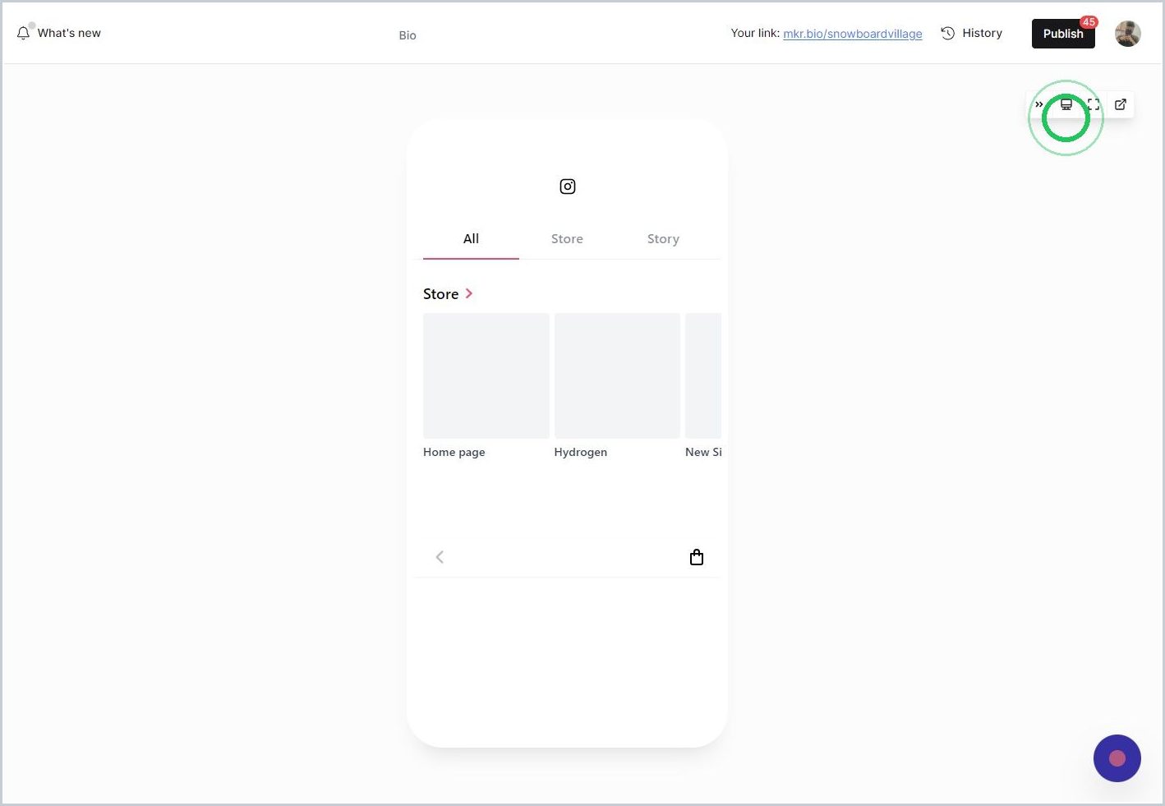Viewport: 1165px width, 806px height.
Task: Open the mkr.bio/snowboardvillage link
Action: 853,34
